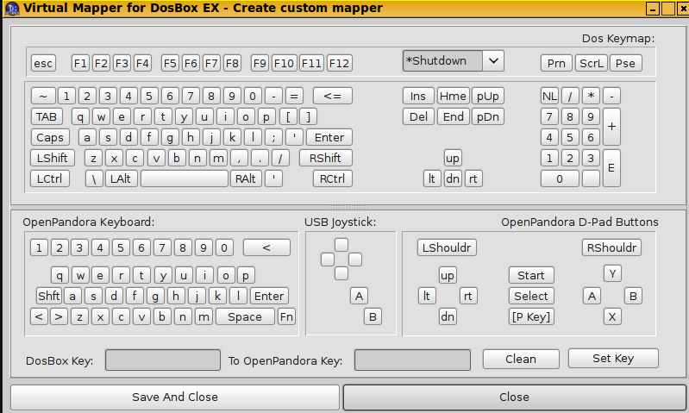689x413 pixels.
Task: Open the Shutdown dropdown list
Action: [x=493, y=61]
